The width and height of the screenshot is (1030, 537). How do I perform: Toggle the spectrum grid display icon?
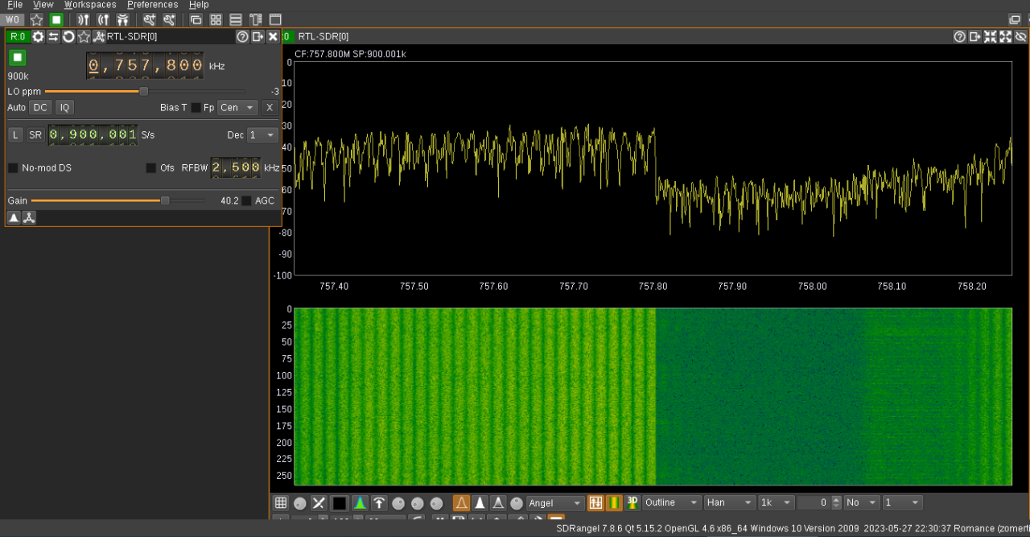[x=281, y=503]
